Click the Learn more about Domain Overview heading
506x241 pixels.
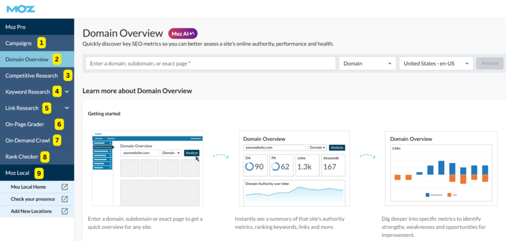click(x=137, y=91)
